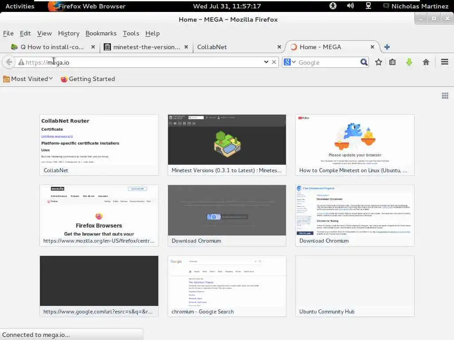Open the Edit menu

click(25, 34)
